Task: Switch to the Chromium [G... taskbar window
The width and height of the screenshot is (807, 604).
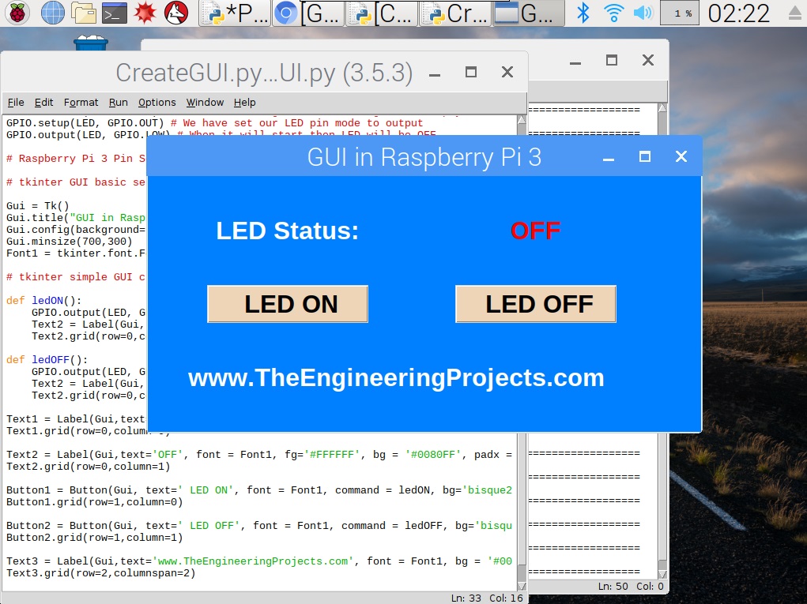Action: 307,13
